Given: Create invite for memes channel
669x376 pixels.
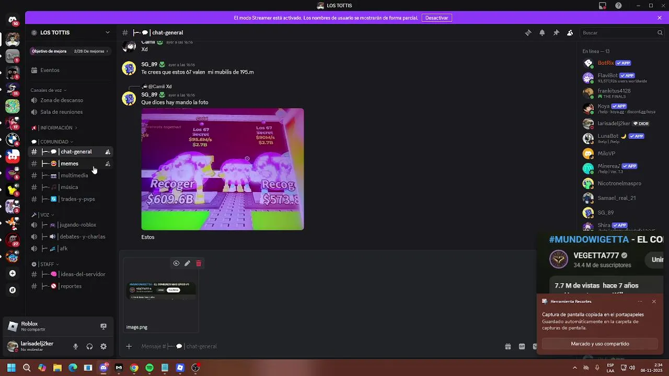Looking at the screenshot, I should click(x=108, y=163).
